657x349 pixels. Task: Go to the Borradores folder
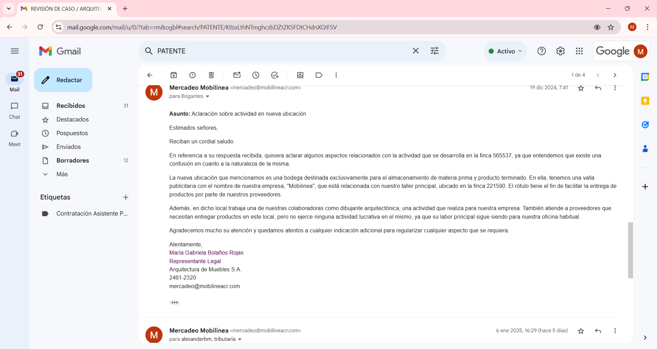pyautogui.click(x=73, y=160)
